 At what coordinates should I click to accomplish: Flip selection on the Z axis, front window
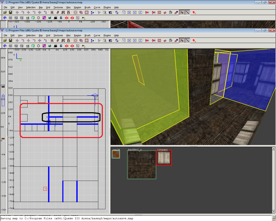(x=40, y=40)
